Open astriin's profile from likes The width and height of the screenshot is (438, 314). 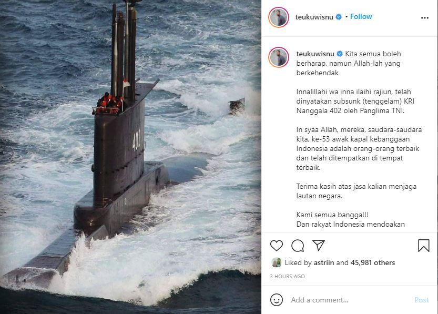[324, 262]
